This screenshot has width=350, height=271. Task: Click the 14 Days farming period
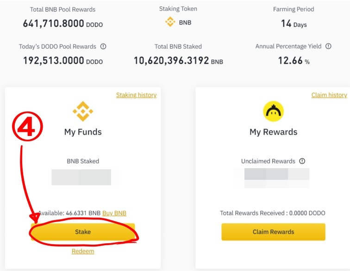click(x=294, y=24)
